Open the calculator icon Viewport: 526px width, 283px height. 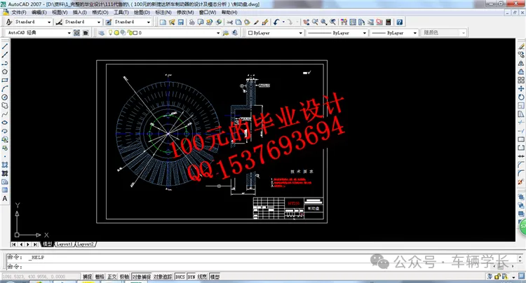[388, 22]
